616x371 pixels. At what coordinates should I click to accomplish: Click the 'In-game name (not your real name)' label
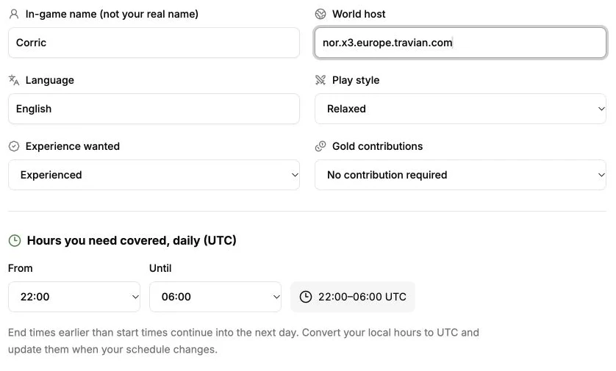tap(112, 14)
